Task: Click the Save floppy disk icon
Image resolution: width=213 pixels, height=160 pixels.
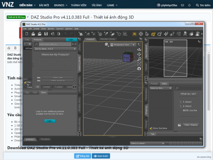Action: click(46, 34)
